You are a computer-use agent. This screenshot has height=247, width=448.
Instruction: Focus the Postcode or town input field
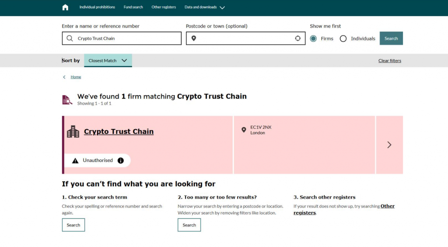click(245, 38)
